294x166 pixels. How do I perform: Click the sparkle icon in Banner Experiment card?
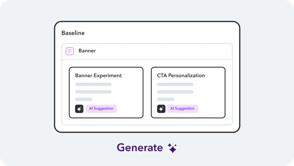pos(79,109)
